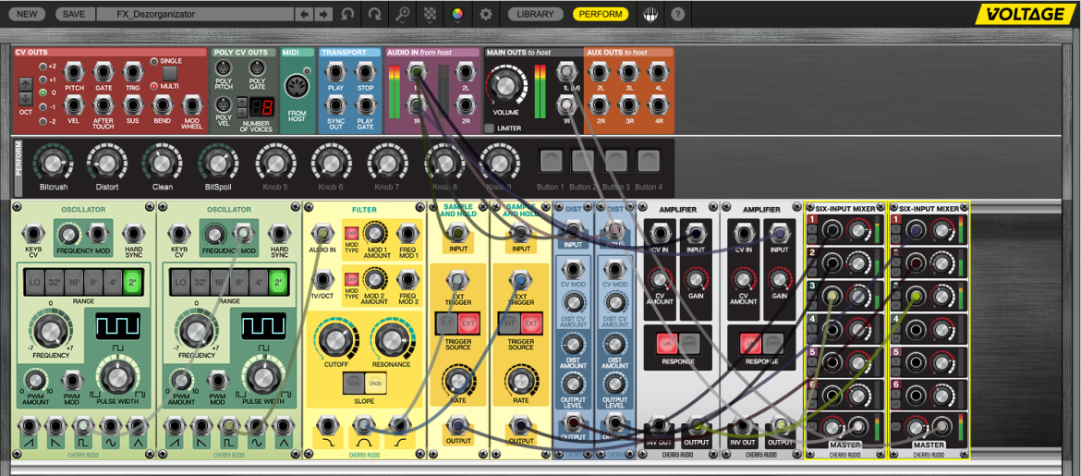Click the POLY PITCH jack
Screen dimensions: 1081x476
(225, 69)
